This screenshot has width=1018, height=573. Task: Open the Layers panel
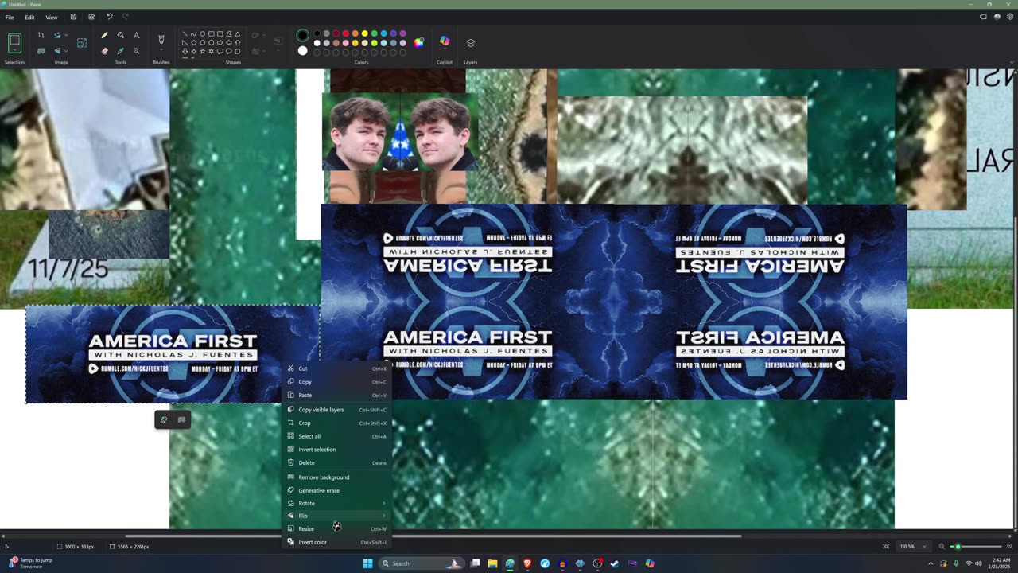(470, 43)
